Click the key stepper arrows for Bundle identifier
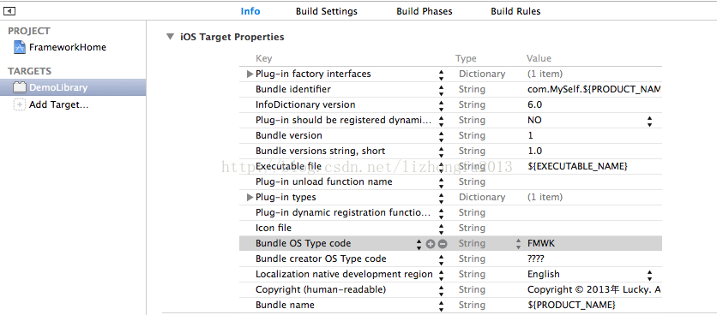This screenshot has width=717, height=315. point(442,90)
